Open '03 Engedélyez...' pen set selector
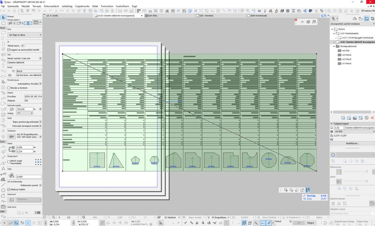 coord(218,217)
